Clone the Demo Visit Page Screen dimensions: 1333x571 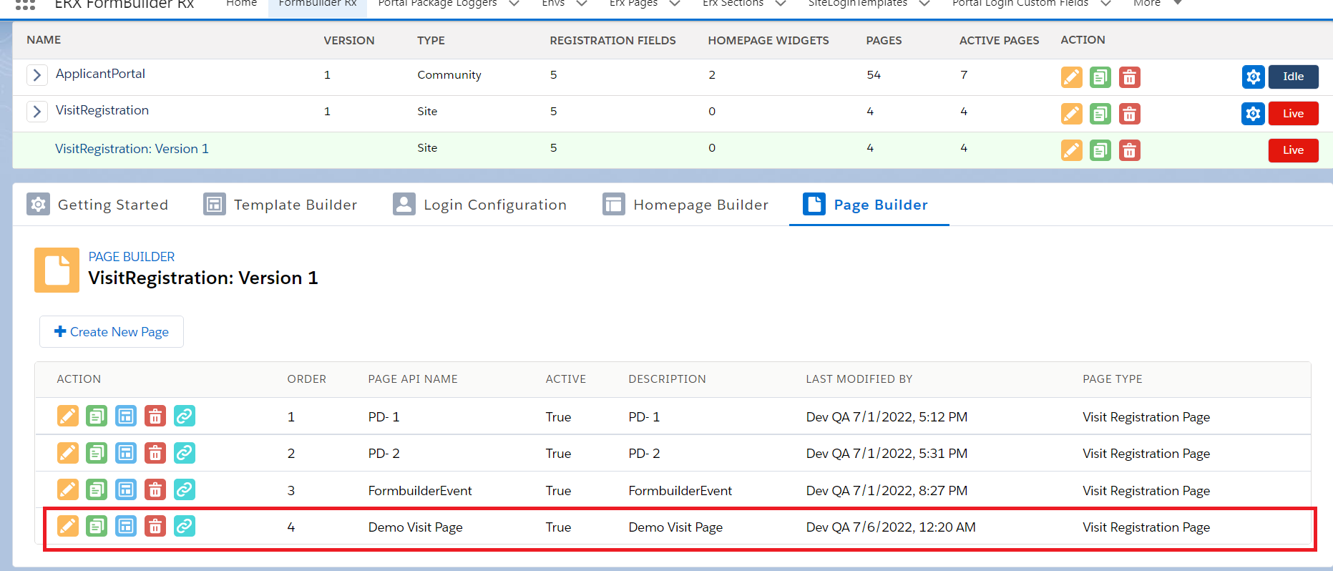click(97, 527)
